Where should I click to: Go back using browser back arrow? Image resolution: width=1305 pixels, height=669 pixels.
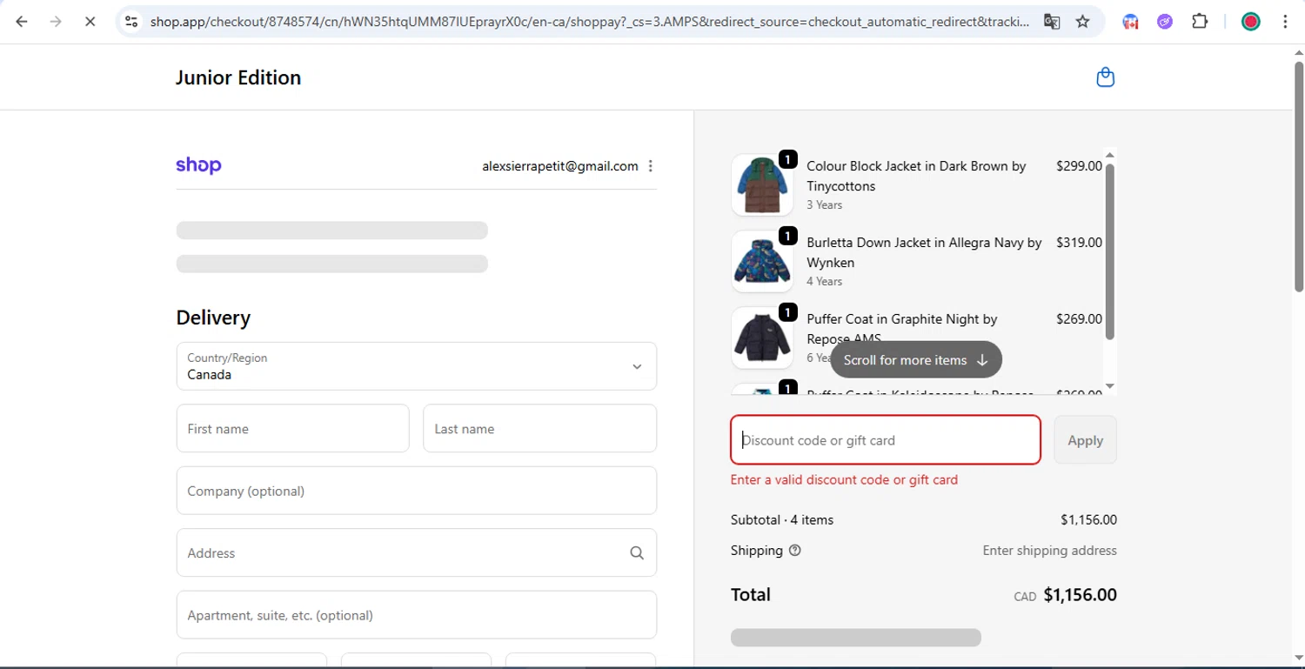tap(22, 22)
